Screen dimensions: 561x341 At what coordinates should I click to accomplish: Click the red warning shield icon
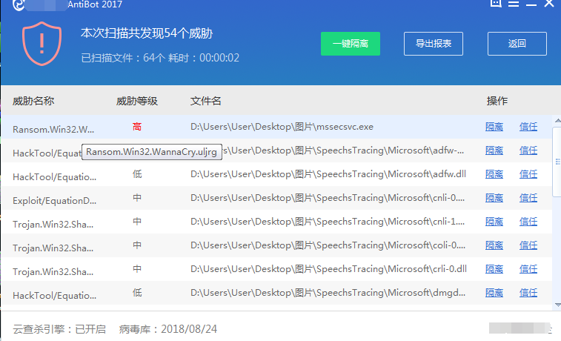(x=42, y=44)
